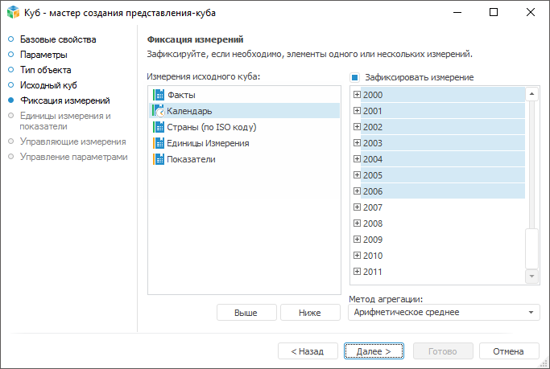
Task: Click the Базовые свойства step bullet
Action: [x=10, y=39]
